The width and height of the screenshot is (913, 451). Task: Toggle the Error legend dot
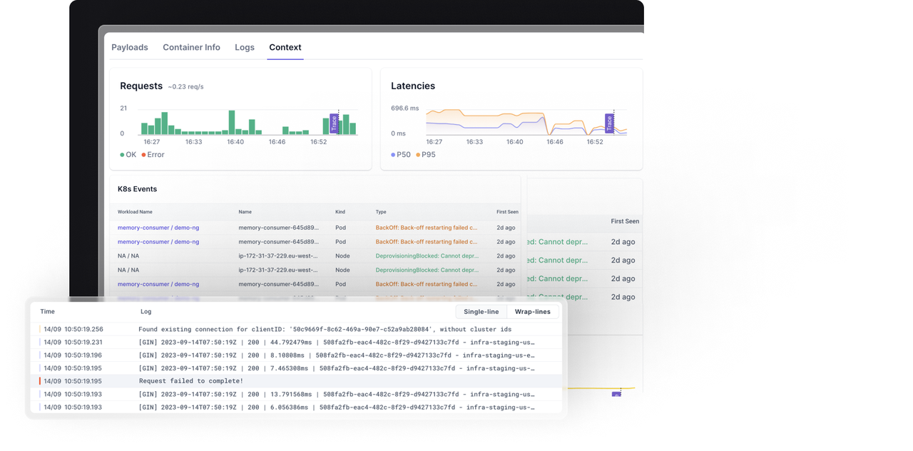point(143,155)
